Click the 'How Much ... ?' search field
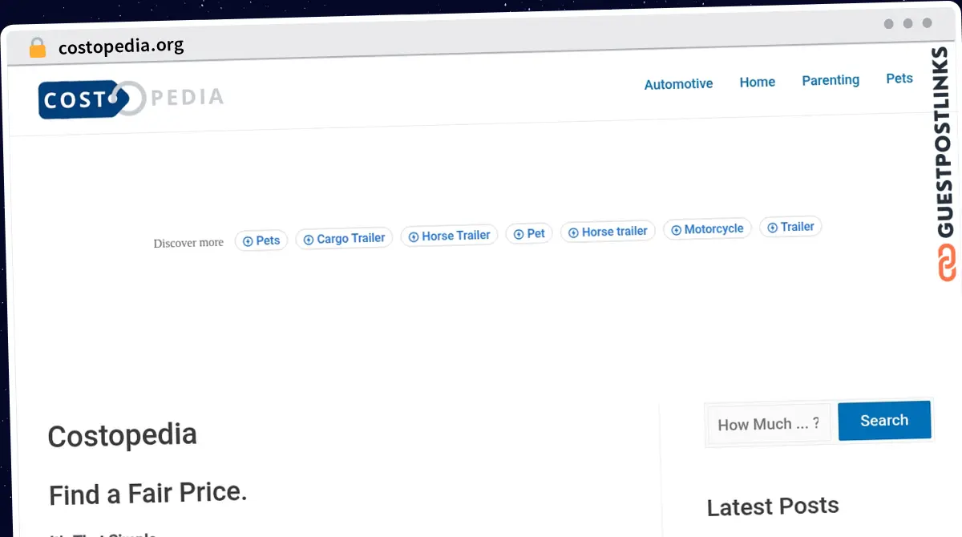The height and width of the screenshot is (537, 962). click(x=768, y=424)
